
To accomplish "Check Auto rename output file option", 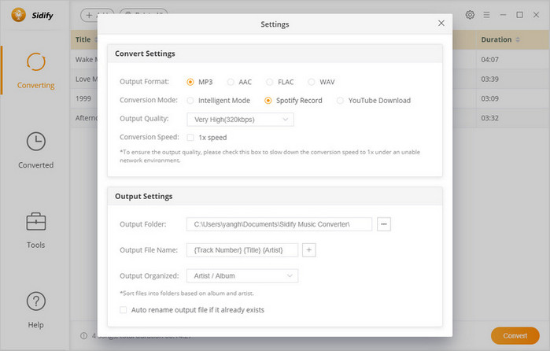I will click(x=123, y=309).
